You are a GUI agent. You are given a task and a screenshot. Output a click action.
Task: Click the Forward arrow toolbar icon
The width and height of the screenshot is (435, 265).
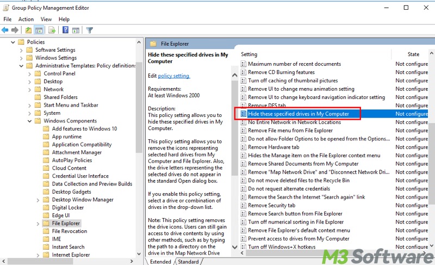point(15,30)
